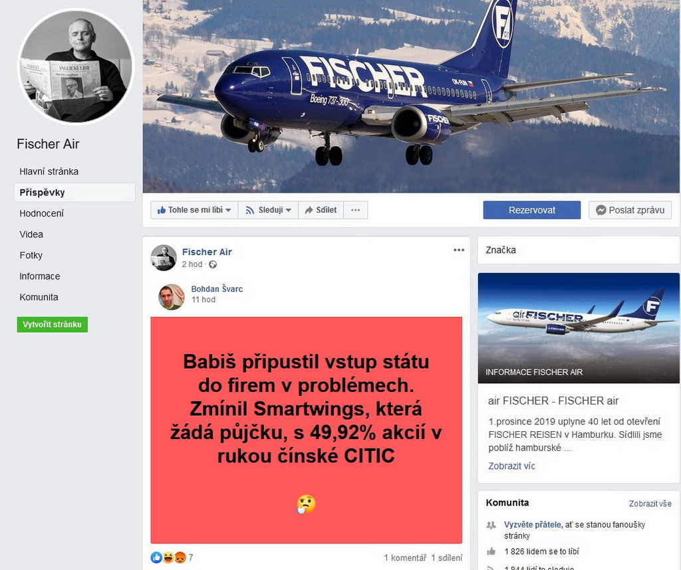Screen dimensions: 681x570
Task: Expand the description with Zobrazit víc
Action: tap(511, 466)
